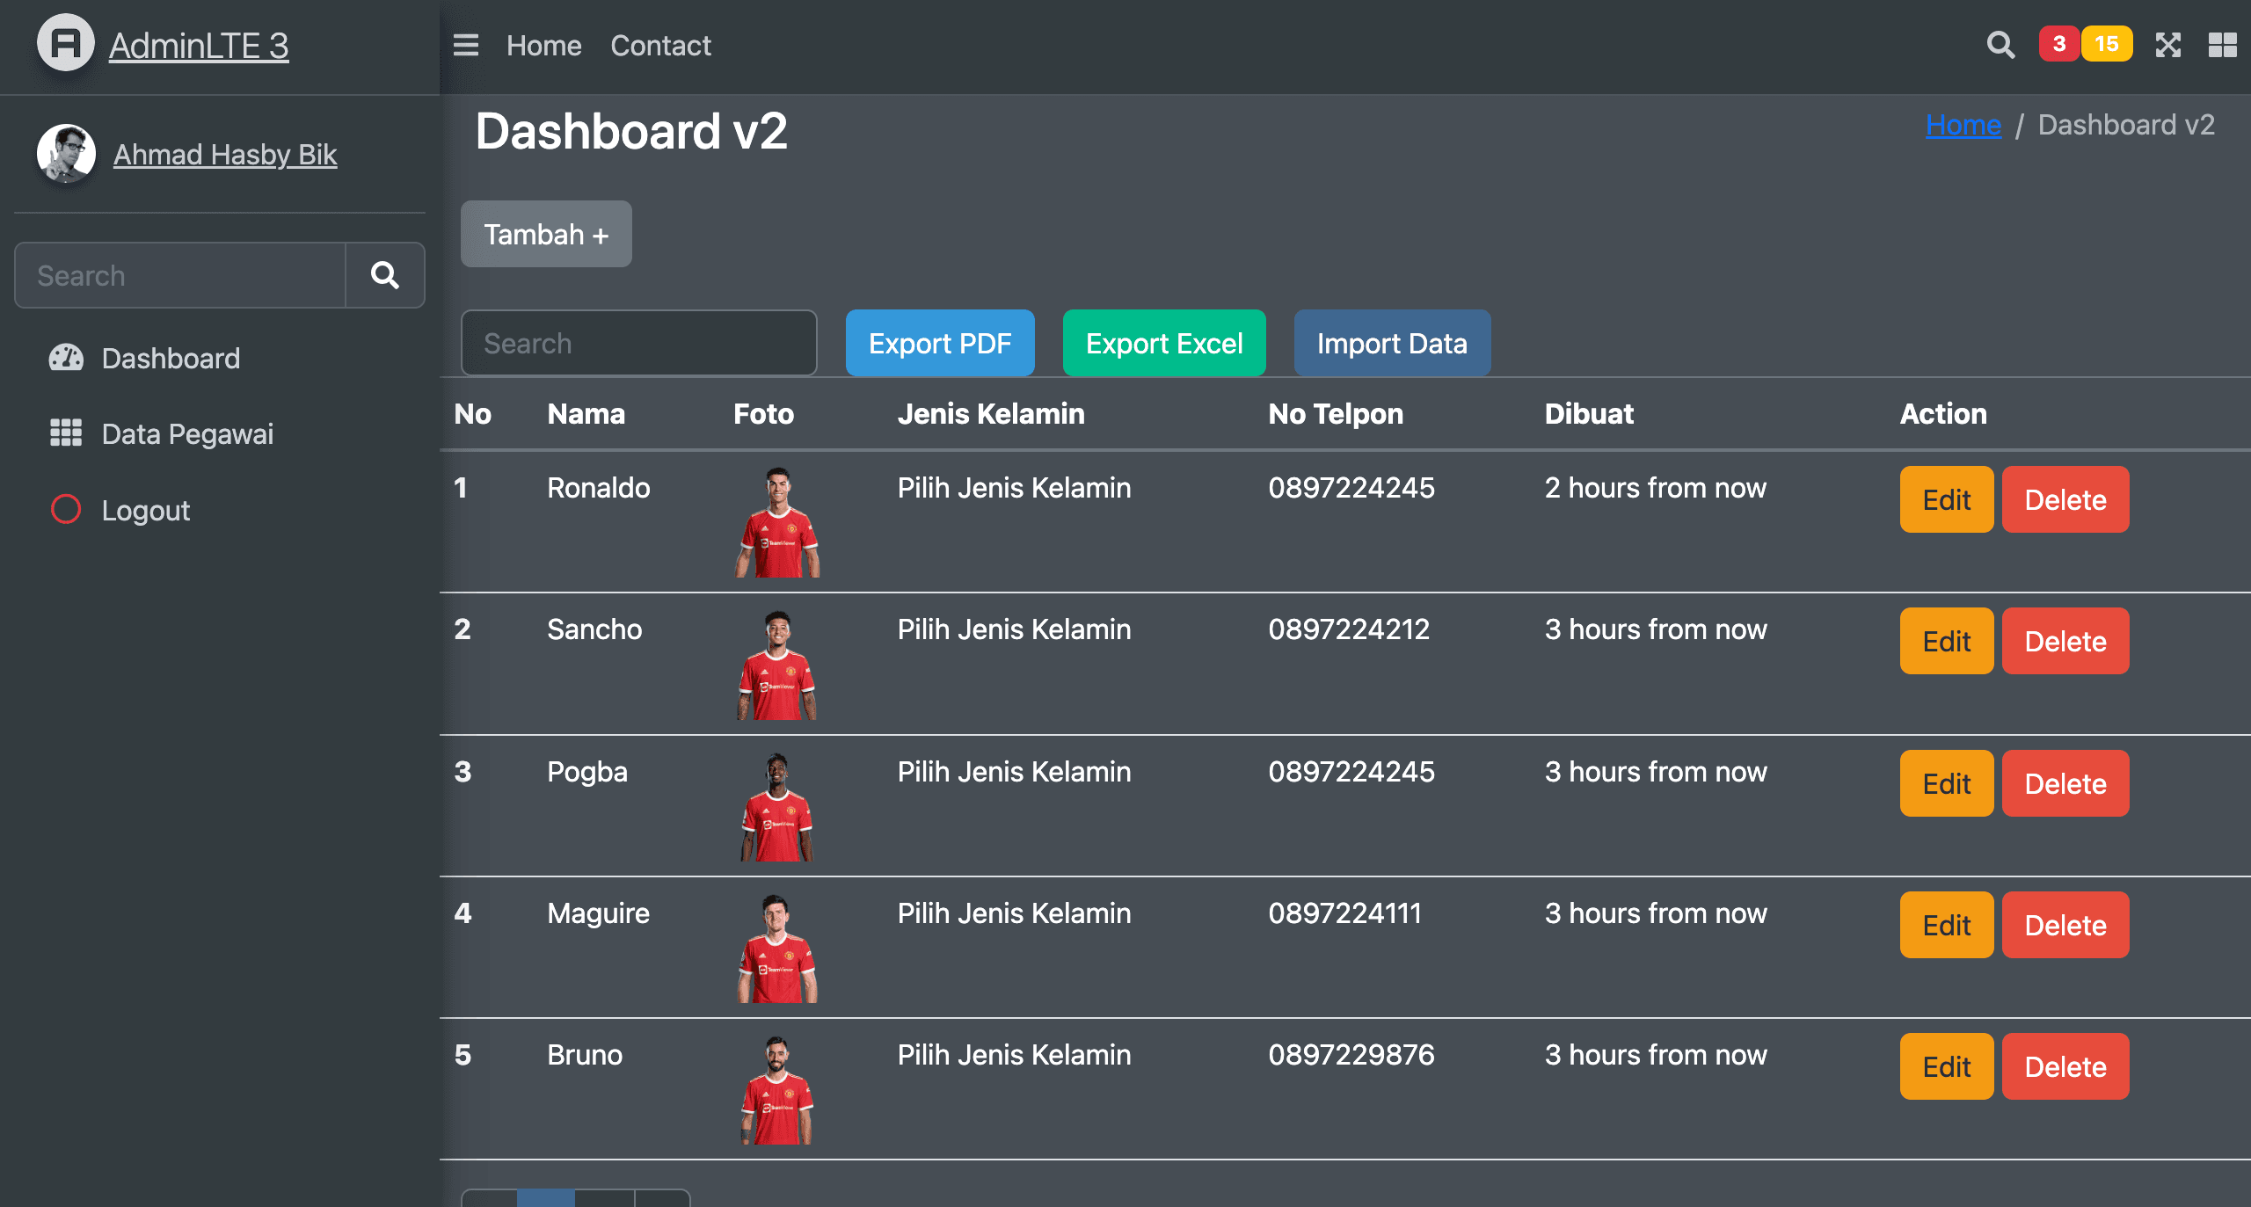The image size is (2251, 1207).
Task: Click the AdminLTE logo icon
Action: [x=66, y=43]
